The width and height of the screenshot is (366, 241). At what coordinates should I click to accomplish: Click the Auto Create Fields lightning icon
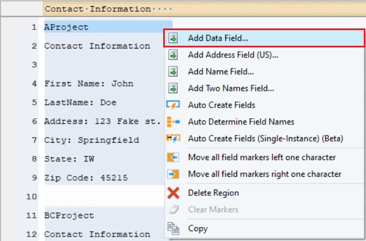point(173,105)
